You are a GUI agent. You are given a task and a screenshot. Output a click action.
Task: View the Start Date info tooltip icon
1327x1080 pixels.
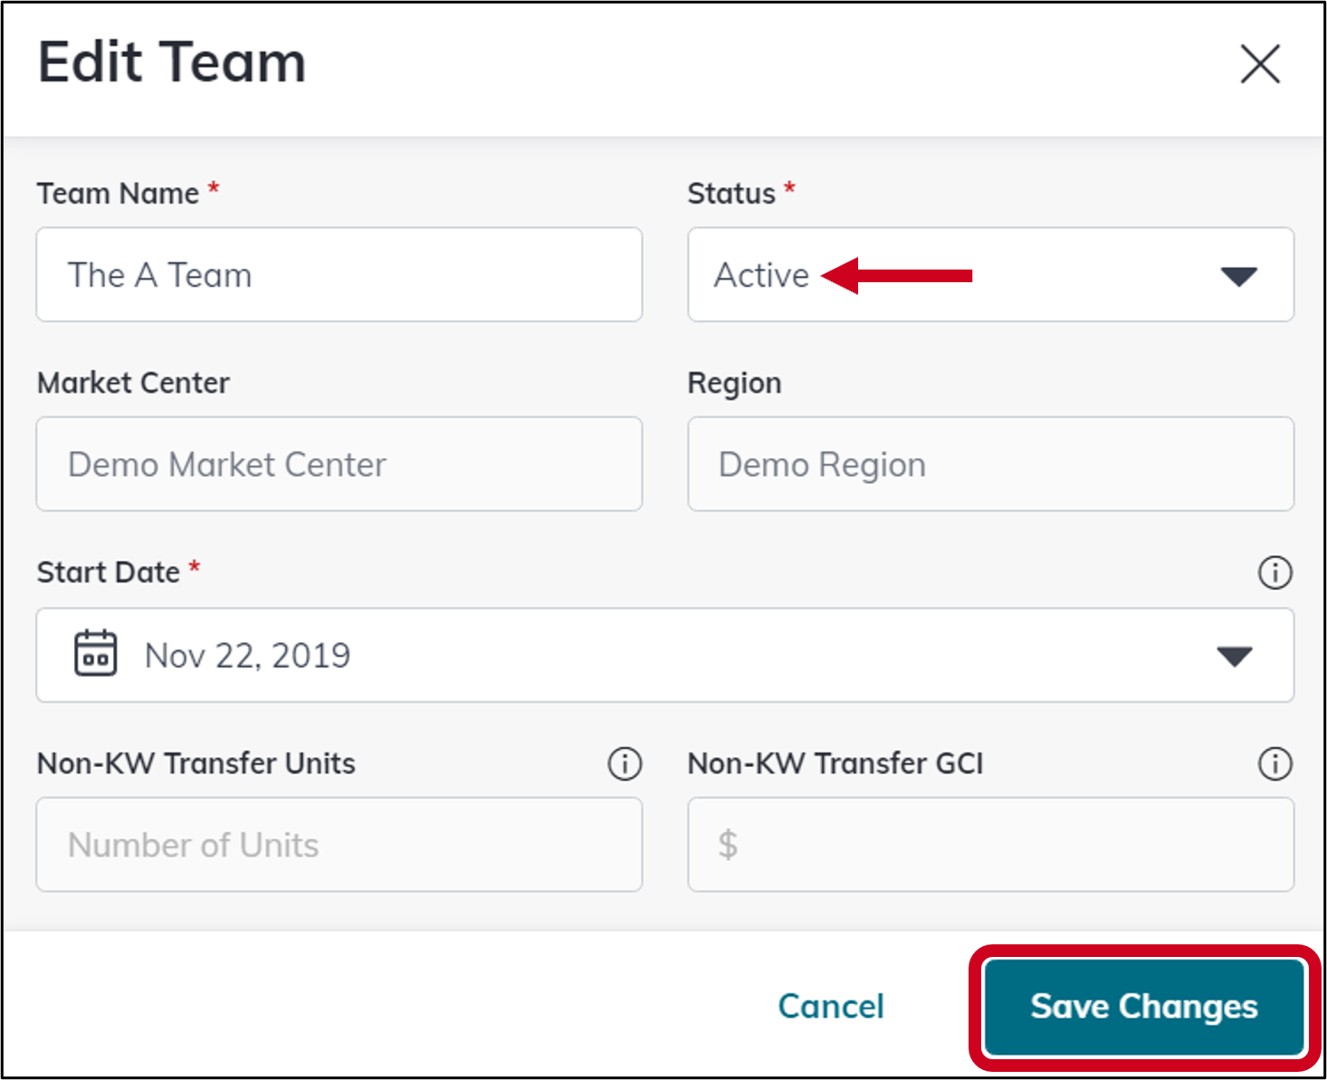coord(1274,572)
